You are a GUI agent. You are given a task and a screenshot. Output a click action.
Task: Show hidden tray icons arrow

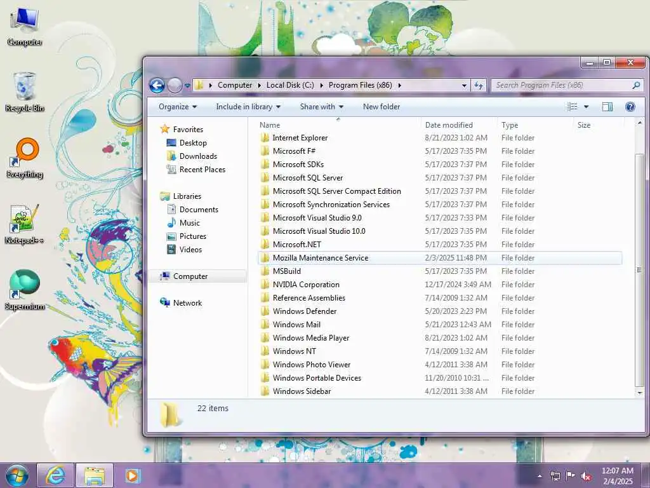(x=540, y=476)
